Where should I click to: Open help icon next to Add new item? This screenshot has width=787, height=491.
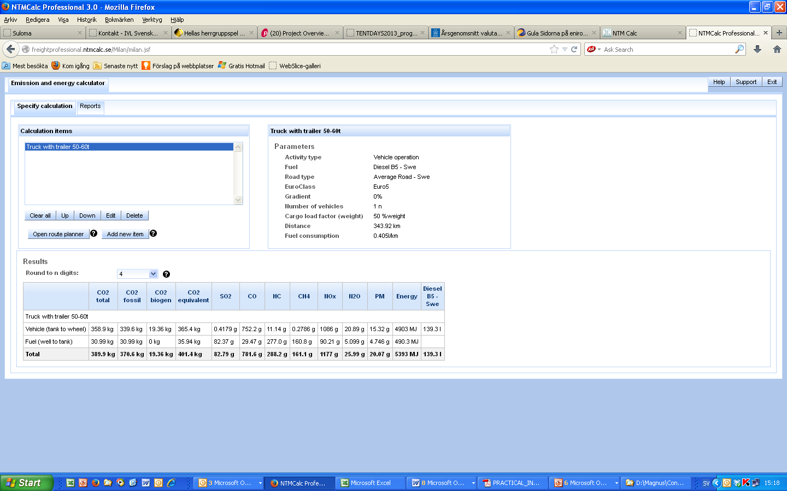tap(154, 233)
